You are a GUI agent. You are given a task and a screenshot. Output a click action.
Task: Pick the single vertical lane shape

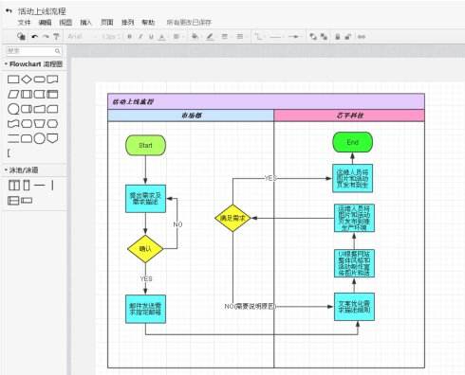coord(27,186)
